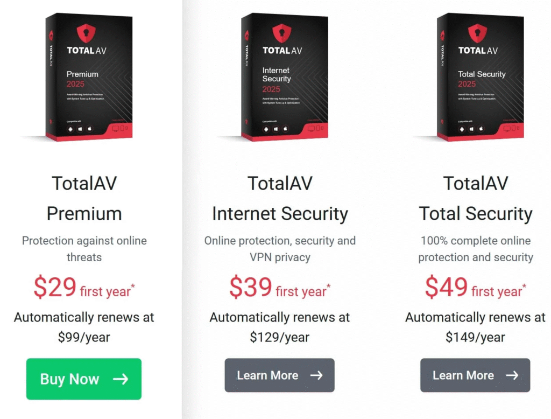Click the Android icon on Internet Security box
Screen dimensions: 551x419
tap(266, 129)
